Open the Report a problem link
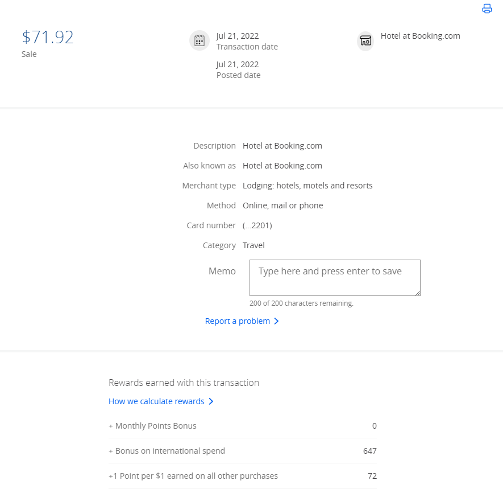503x489 pixels. 238,321
